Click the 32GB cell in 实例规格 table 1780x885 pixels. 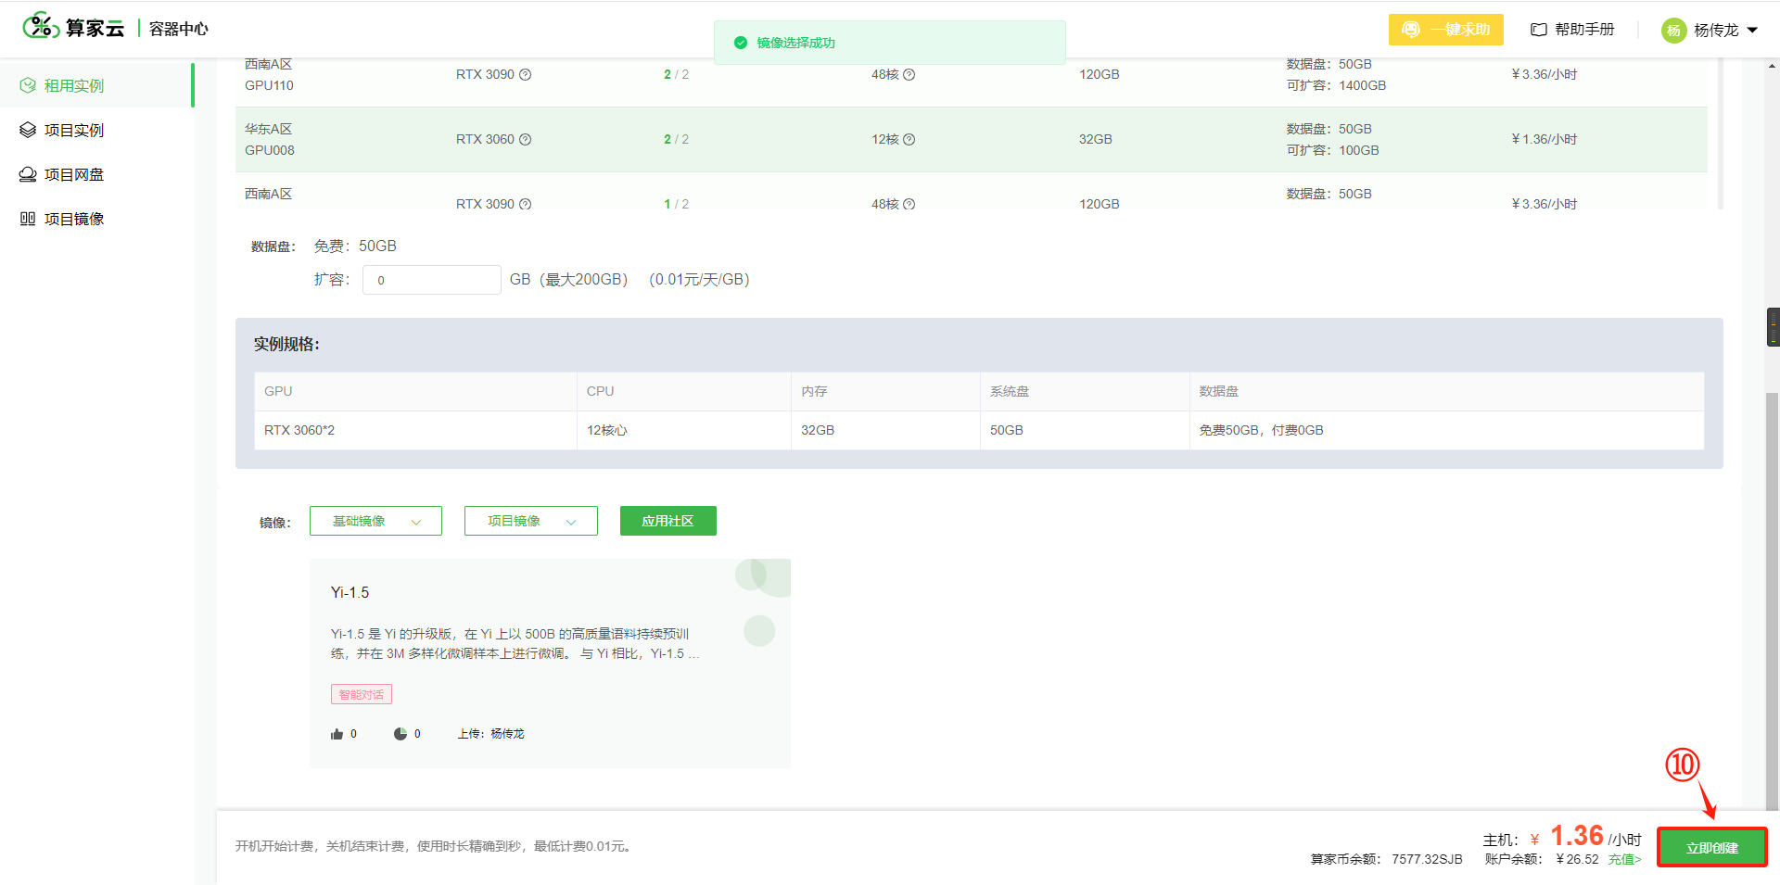tap(885, 430)
